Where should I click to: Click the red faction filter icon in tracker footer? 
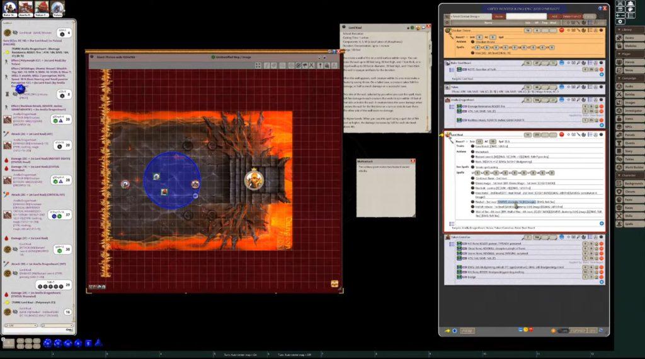click(531, 330)
